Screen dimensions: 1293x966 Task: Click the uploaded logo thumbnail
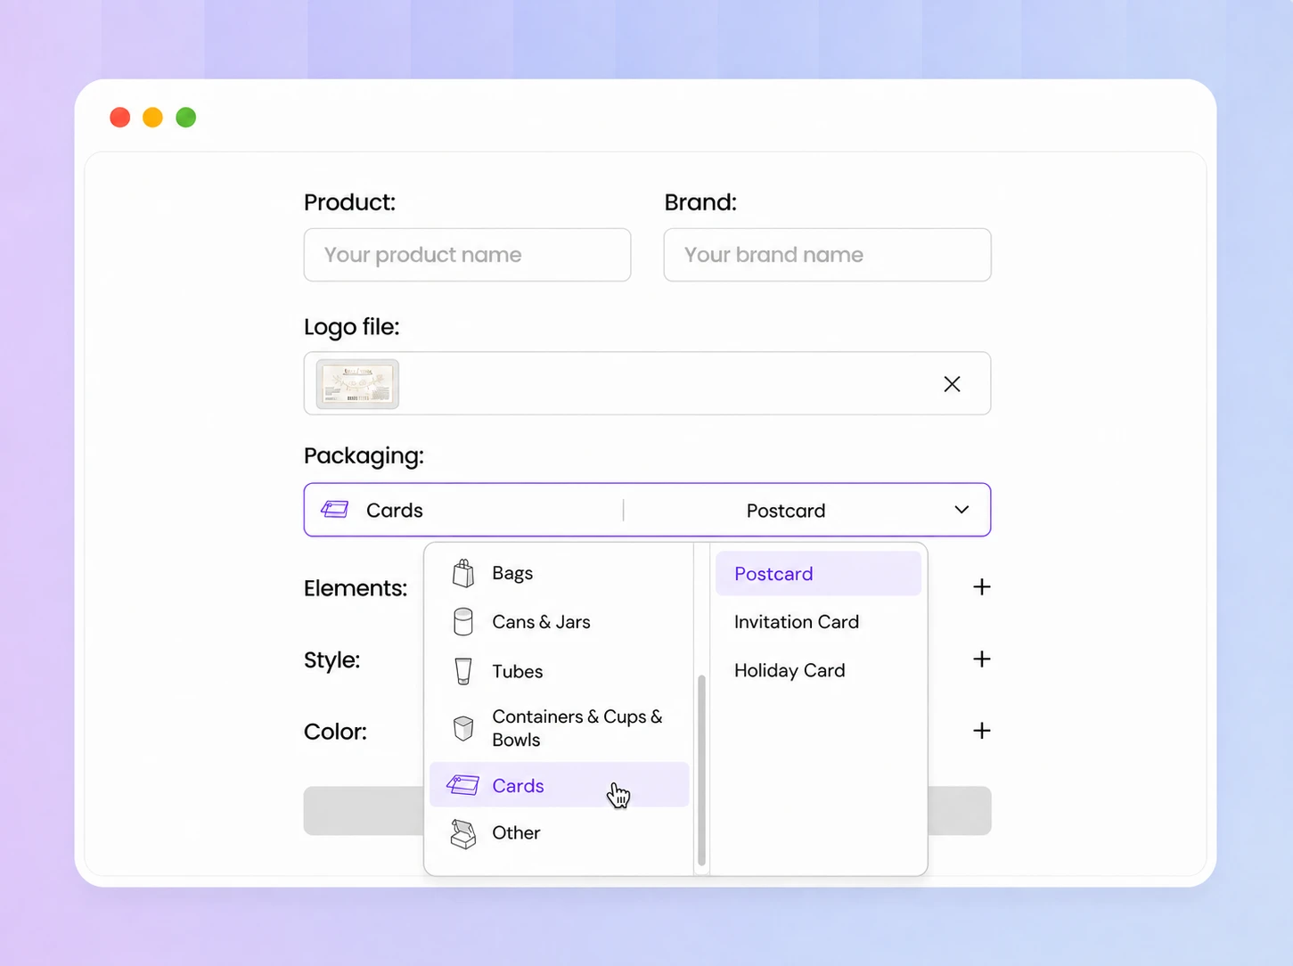coord(357,384)
